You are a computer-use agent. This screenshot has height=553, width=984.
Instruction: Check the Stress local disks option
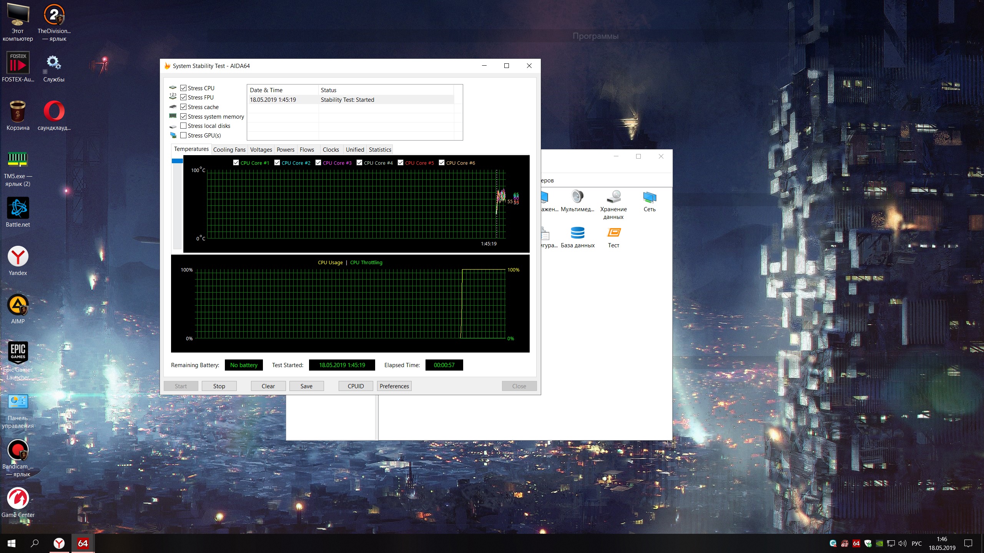183,126
